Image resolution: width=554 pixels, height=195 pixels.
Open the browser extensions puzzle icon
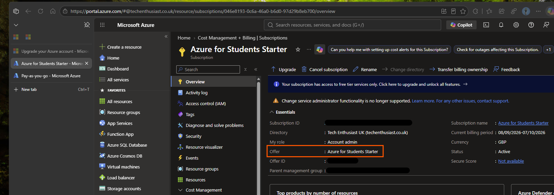[x=476, y=11]
